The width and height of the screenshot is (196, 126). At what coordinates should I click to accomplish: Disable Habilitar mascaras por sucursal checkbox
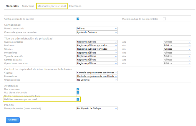[x=78, y=99]
